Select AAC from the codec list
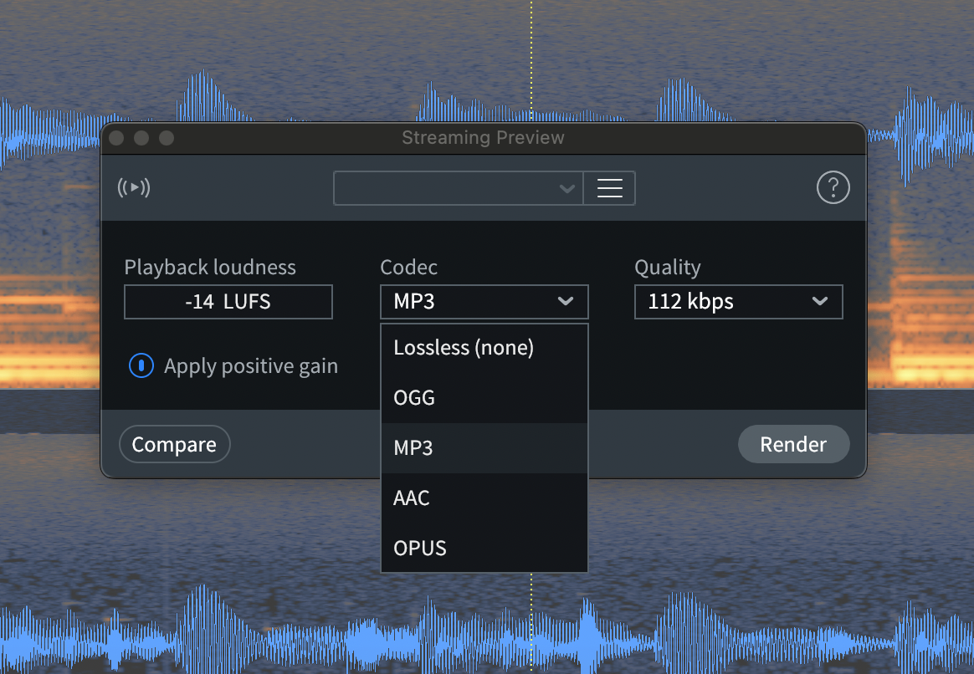The height and width of the screenshot is (674, 974). click(484, 498)
